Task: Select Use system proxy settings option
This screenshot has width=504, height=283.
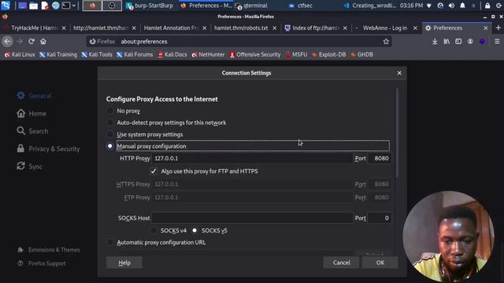Action: click(x=110, y=134)
